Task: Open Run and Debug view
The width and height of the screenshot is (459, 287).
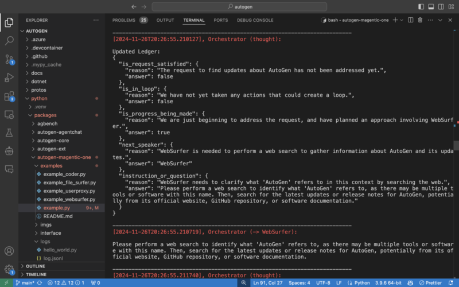Action: click(9, 77)
